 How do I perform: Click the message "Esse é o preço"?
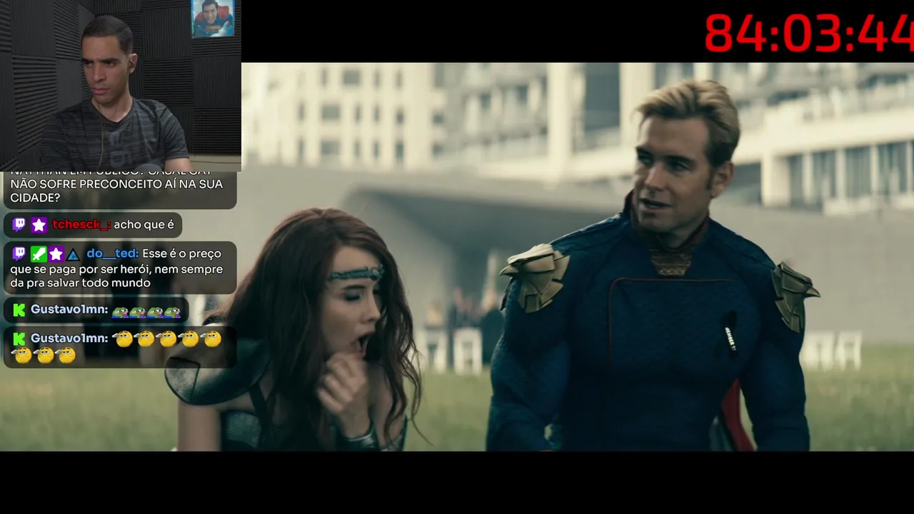click(x=182, y=253)
